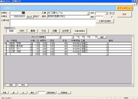Click the inner restore window button under title bar
The image size is (138, 99).
pyautogui.click(x=137, y=4)
